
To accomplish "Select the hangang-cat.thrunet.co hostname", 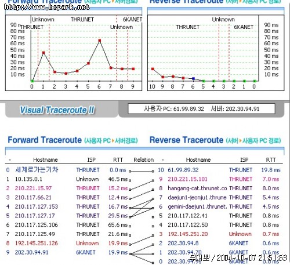I will pyautogui.click(x=197, y=188).
